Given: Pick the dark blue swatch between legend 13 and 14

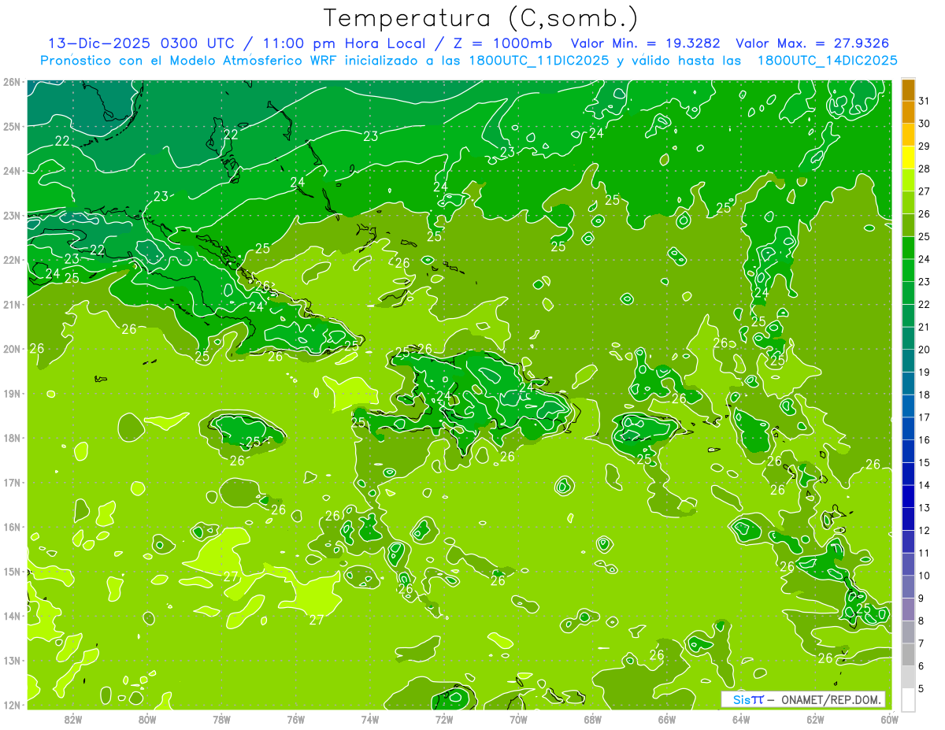Looking at the screenshot, I should (908, 496).
